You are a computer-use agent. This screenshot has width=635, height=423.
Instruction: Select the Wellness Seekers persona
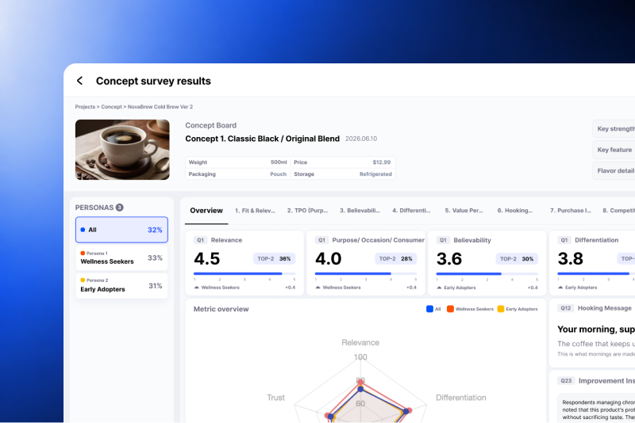point(121,257)
